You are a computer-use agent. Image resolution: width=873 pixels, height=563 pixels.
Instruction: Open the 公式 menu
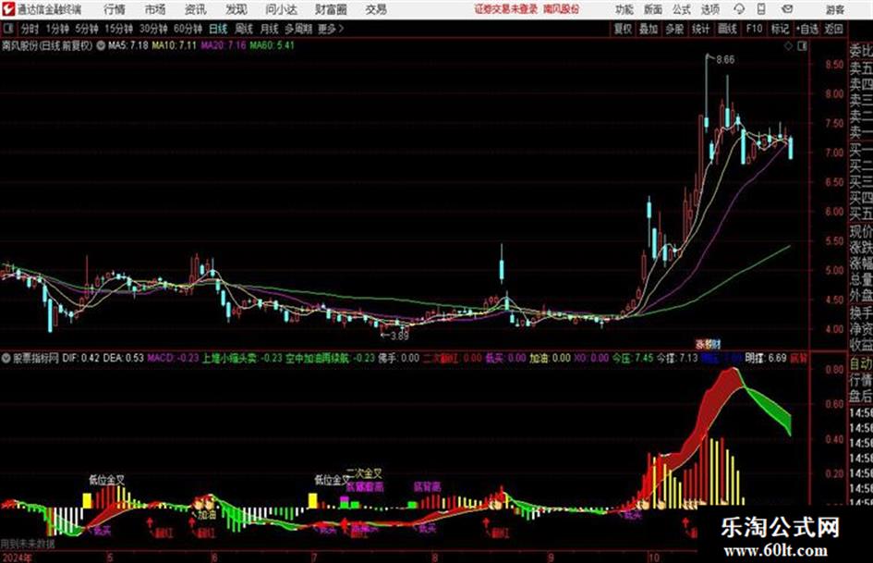tap(682, 9)
